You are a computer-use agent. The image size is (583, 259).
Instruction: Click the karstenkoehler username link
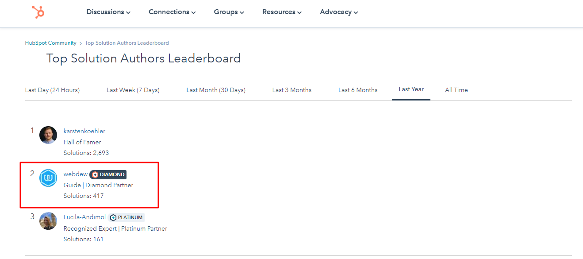pyautogui.click(x=84, y=131)
